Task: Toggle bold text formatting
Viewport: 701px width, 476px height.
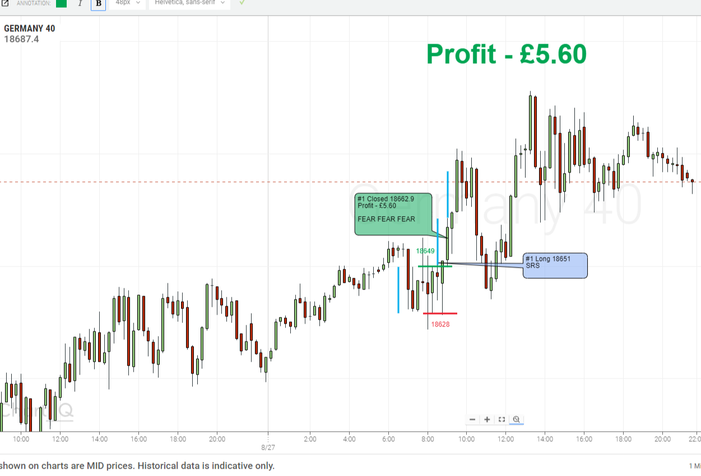Action: 99,3
